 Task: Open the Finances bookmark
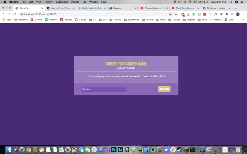point(51,20)
